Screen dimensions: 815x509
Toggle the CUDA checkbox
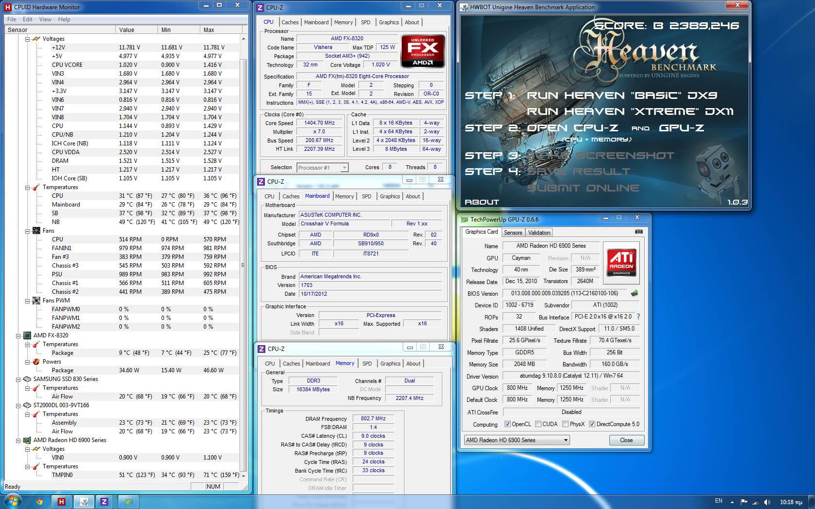pos(538,424)
